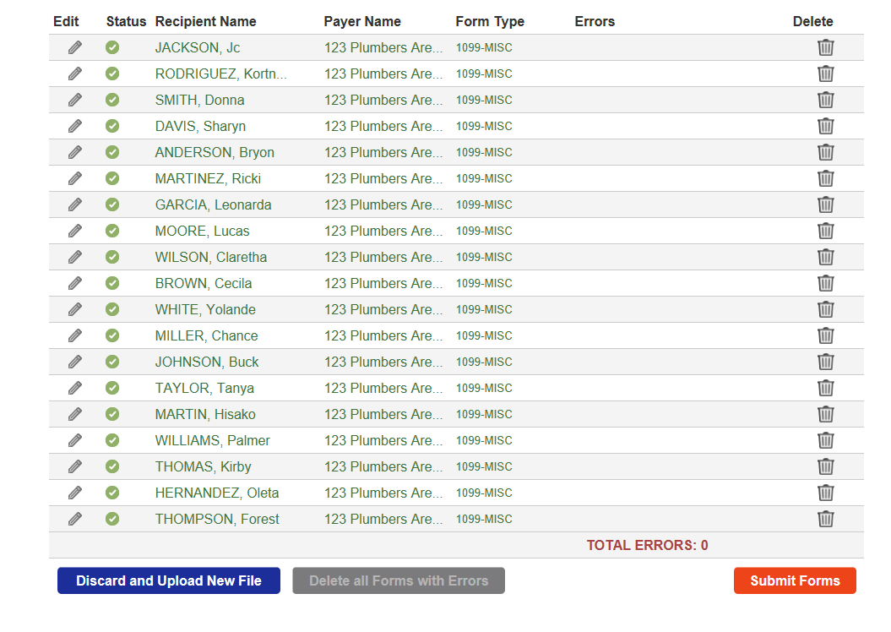891x632 pixels.
Task: Edit the JACKSON, Jc form
Action: tap(75, 47)
